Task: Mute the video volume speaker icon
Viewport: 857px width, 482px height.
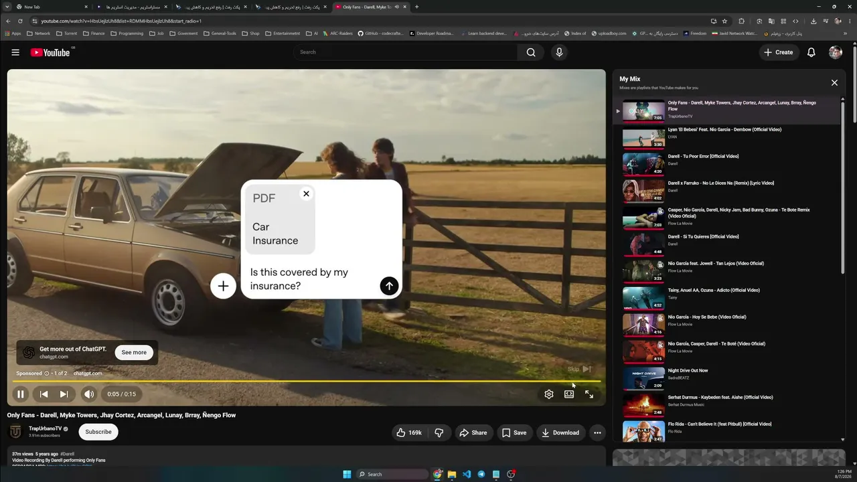Action: click(88, 394)
